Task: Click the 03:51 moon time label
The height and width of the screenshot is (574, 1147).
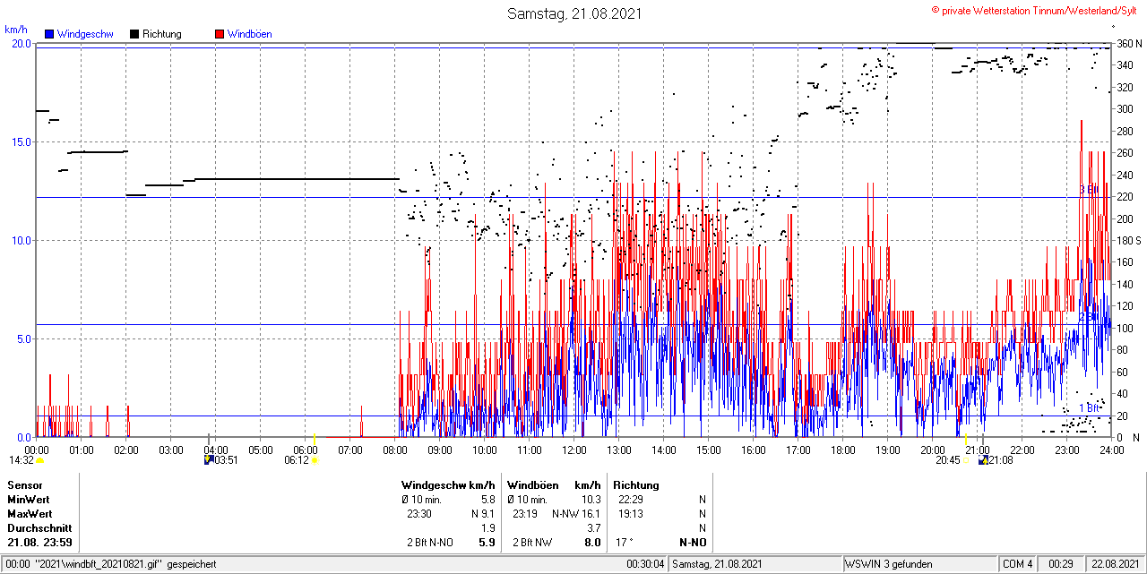Action: point(227,460)
